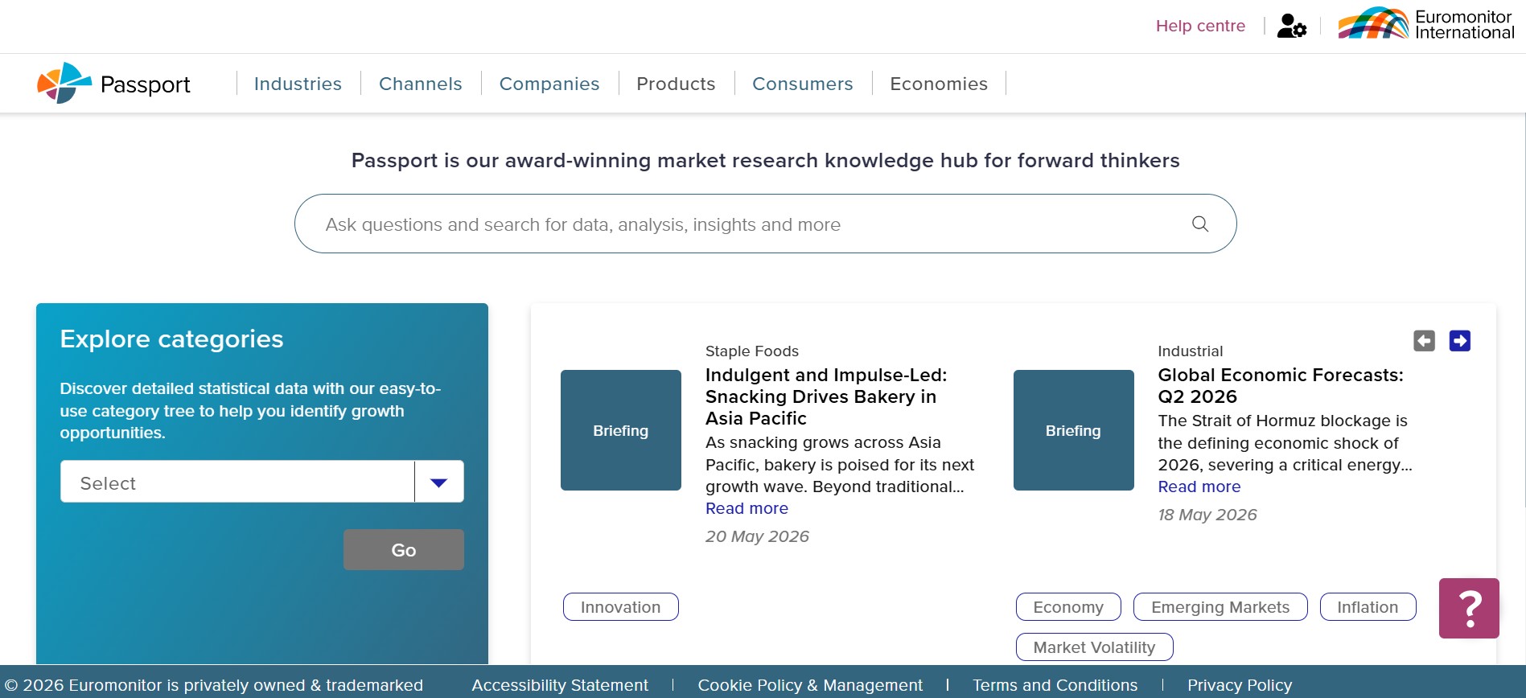1526x698 pixels.
Task: Click the Help centre link
Action: pyautogui.click(x=1200, y=26)
